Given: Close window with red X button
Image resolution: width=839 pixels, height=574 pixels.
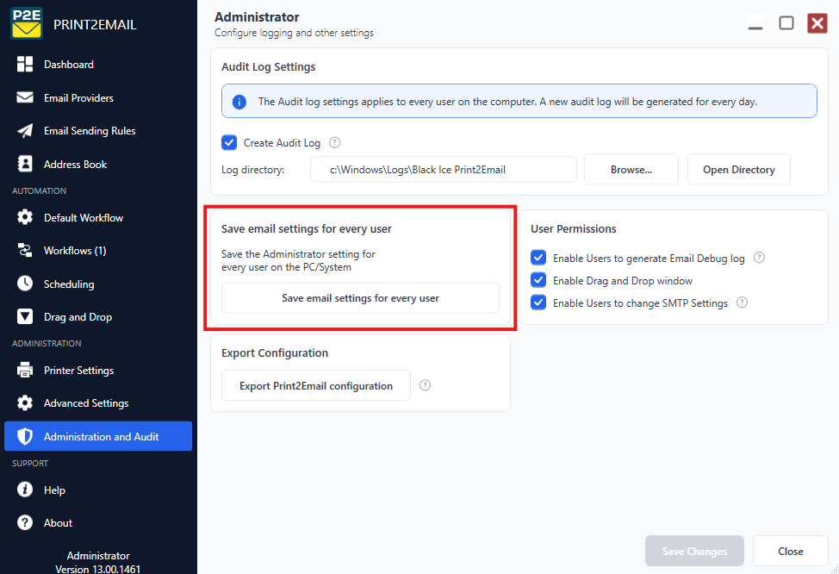Looking at the screenshot, I should click(817, 23).
